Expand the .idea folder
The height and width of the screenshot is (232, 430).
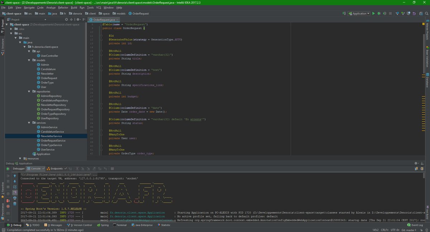point(12,29)
